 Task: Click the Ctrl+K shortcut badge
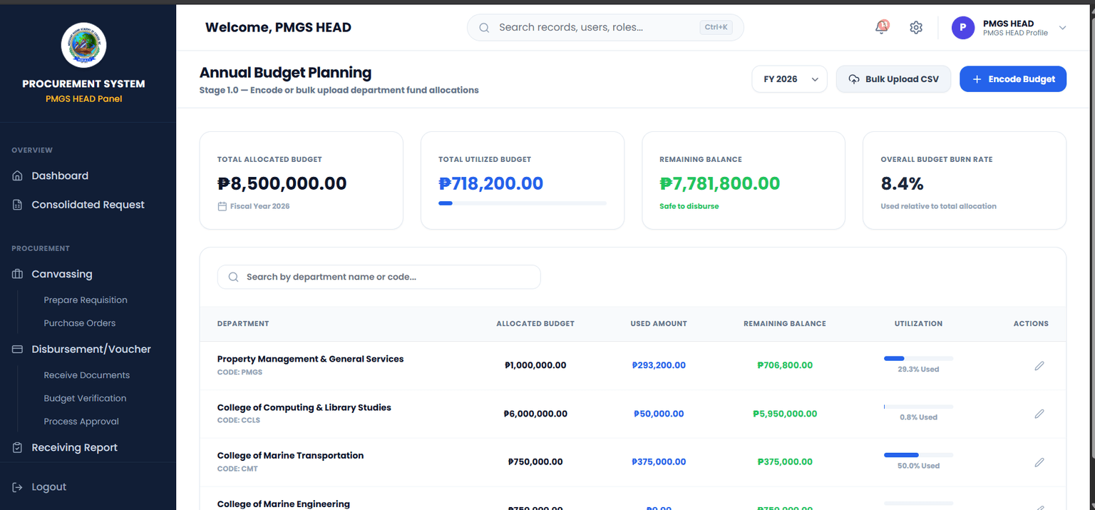tap(716, 28)
